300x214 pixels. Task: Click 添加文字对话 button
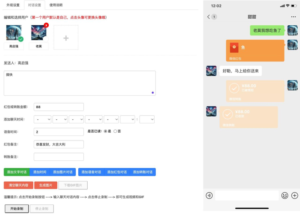[x=17, y=172]
